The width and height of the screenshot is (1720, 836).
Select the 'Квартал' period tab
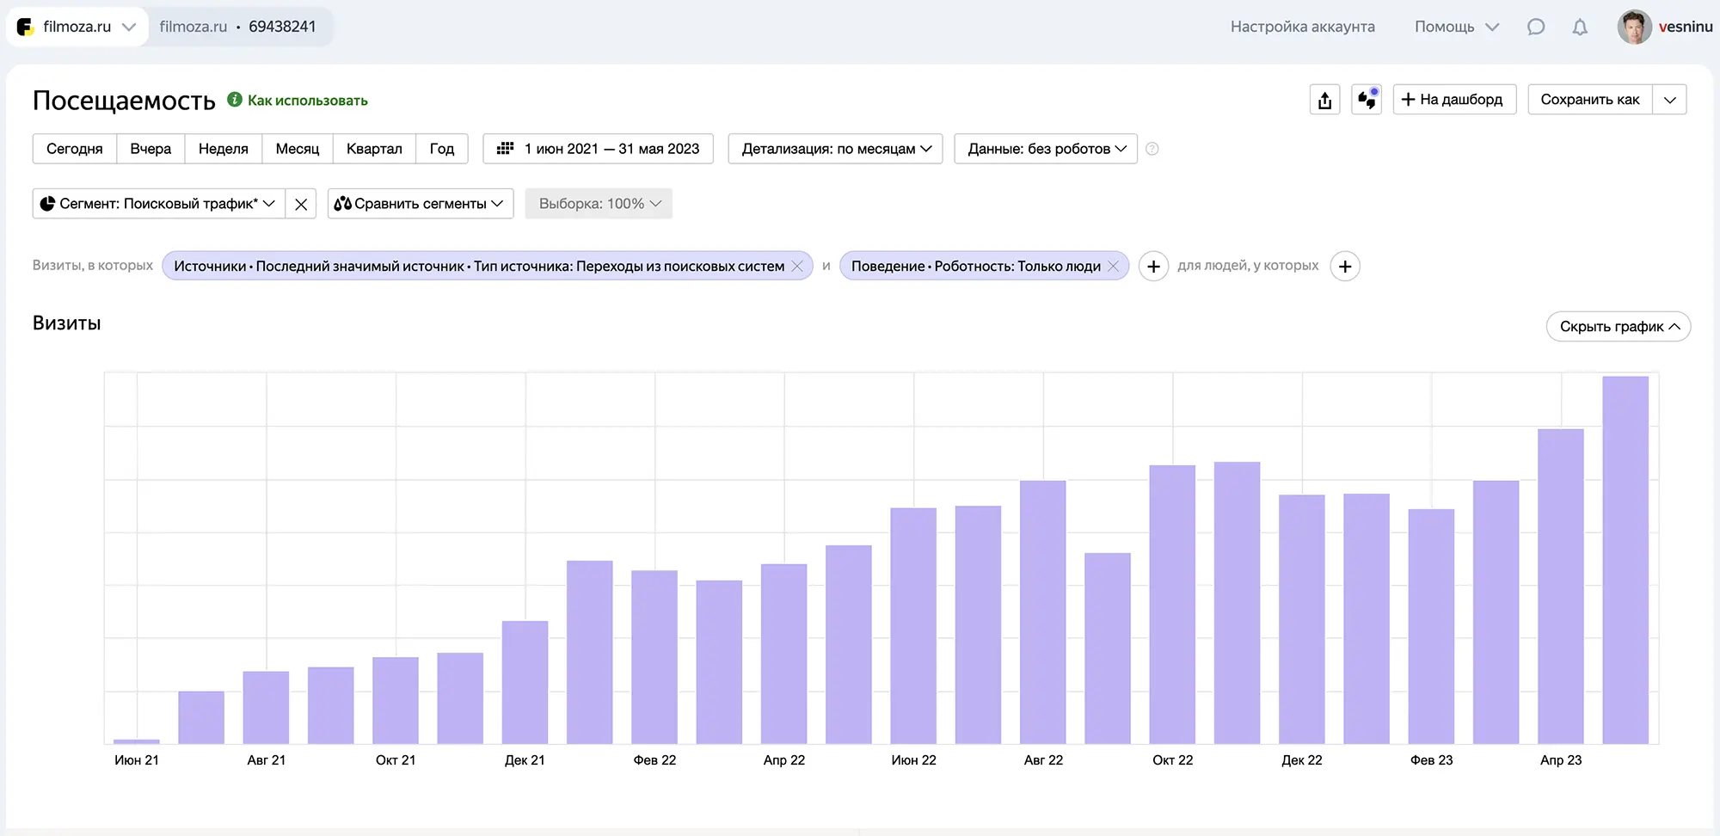374,149
